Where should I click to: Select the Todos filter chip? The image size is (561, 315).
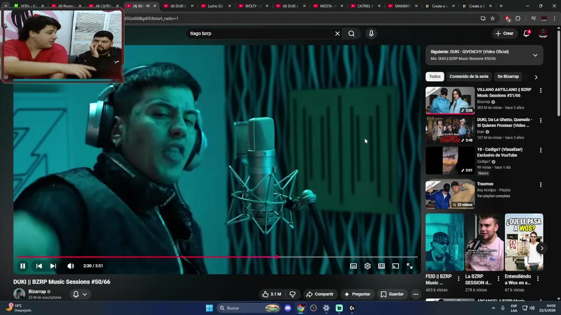[435, 77]
